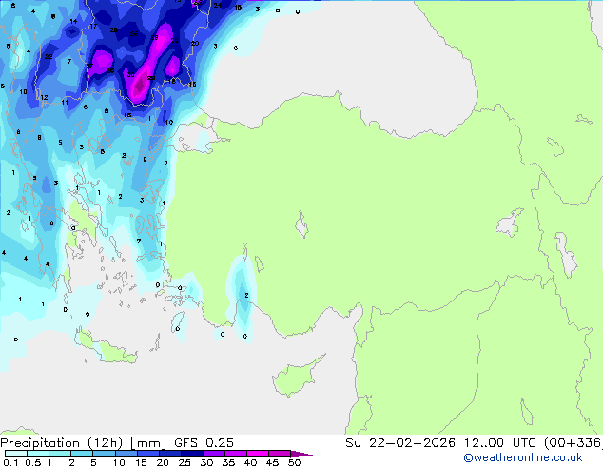The width and height of the screenshot is (603, 466).
Task: Click the "12" precipitation value on the map
Action: 44,98
